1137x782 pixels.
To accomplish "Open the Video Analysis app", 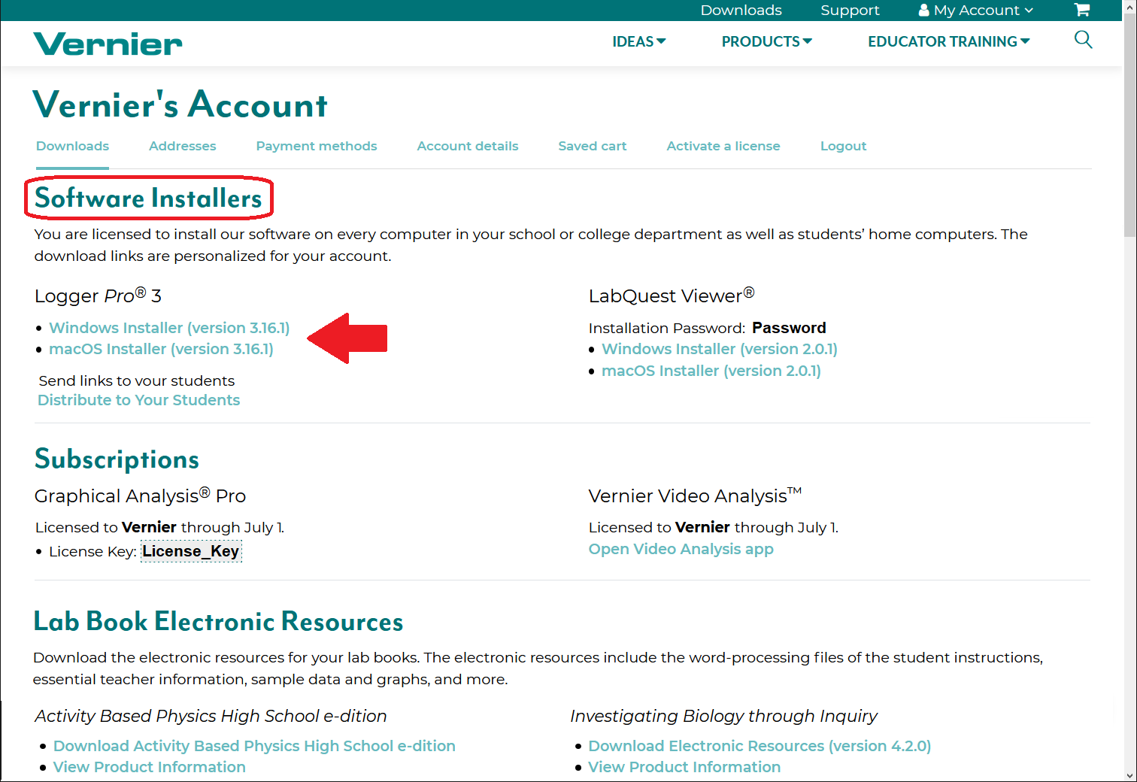I will tap(681, 549).
